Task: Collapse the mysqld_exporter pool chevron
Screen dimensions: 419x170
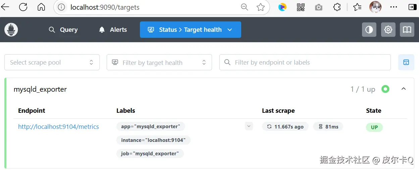Action: tap(404, 89)
